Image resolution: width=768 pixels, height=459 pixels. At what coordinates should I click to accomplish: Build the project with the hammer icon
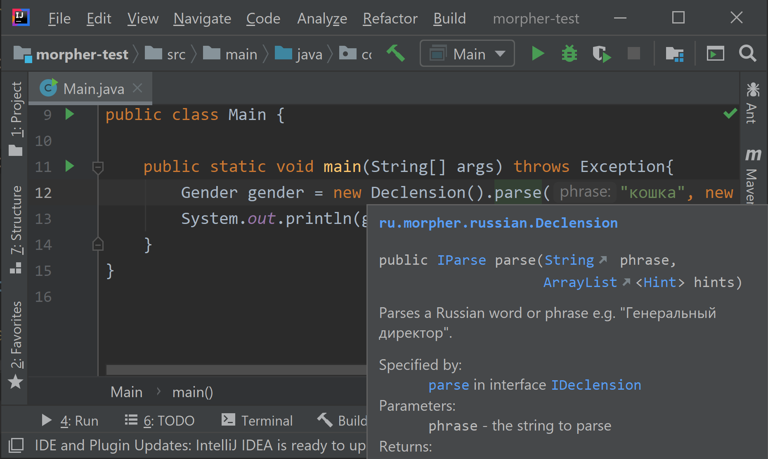[x=396, y=53]
